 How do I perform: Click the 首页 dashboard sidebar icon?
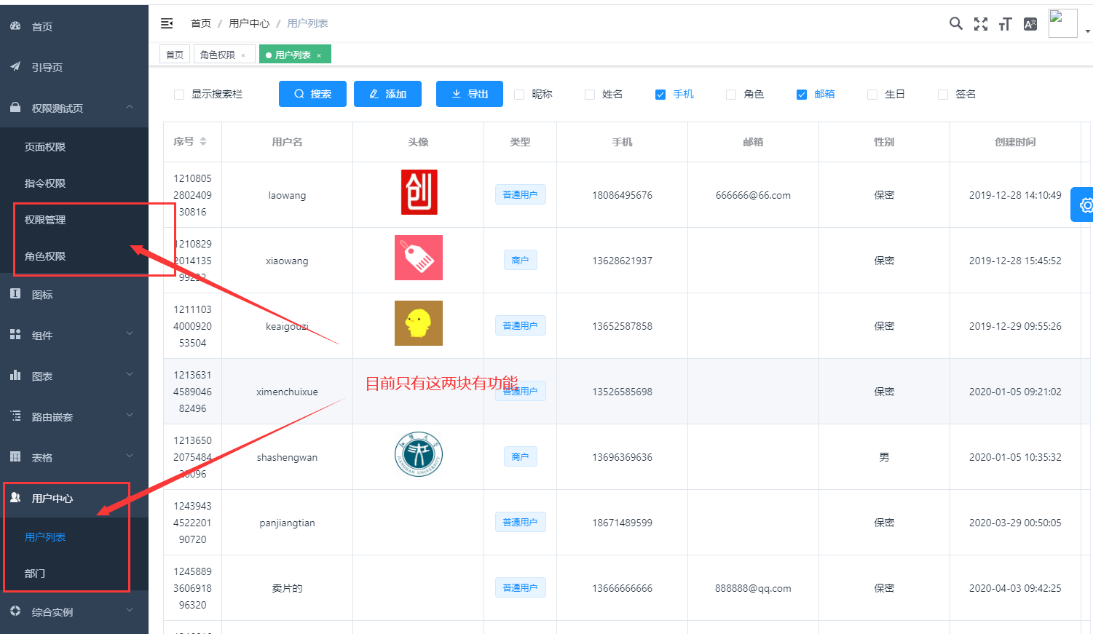click(x=15, y=25)
